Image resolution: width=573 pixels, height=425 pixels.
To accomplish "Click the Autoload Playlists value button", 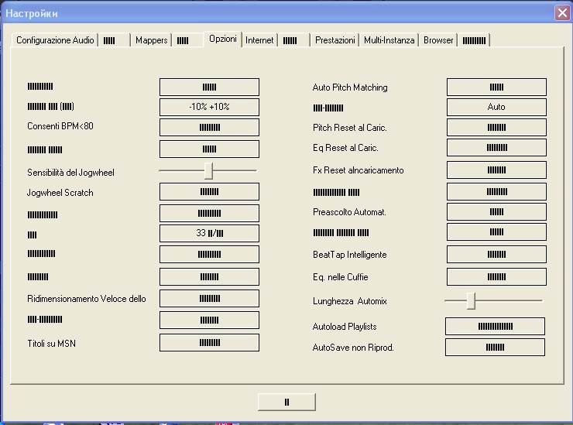I will point(495,327).
